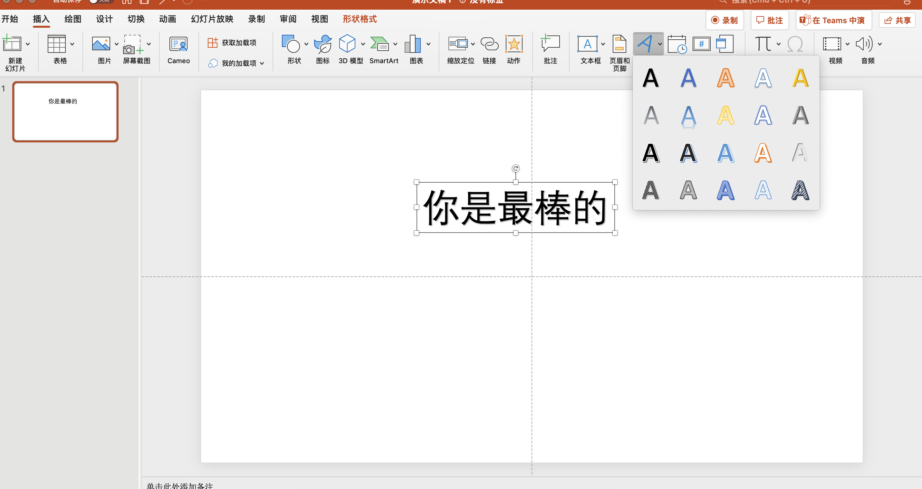
Task: Expand the WordArt dropdown arrow
Action: pyautogui.click(x=659, y=44)
